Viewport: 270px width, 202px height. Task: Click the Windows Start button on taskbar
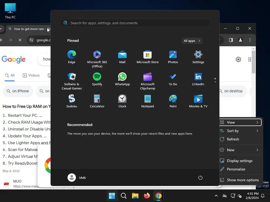(112, 196)
